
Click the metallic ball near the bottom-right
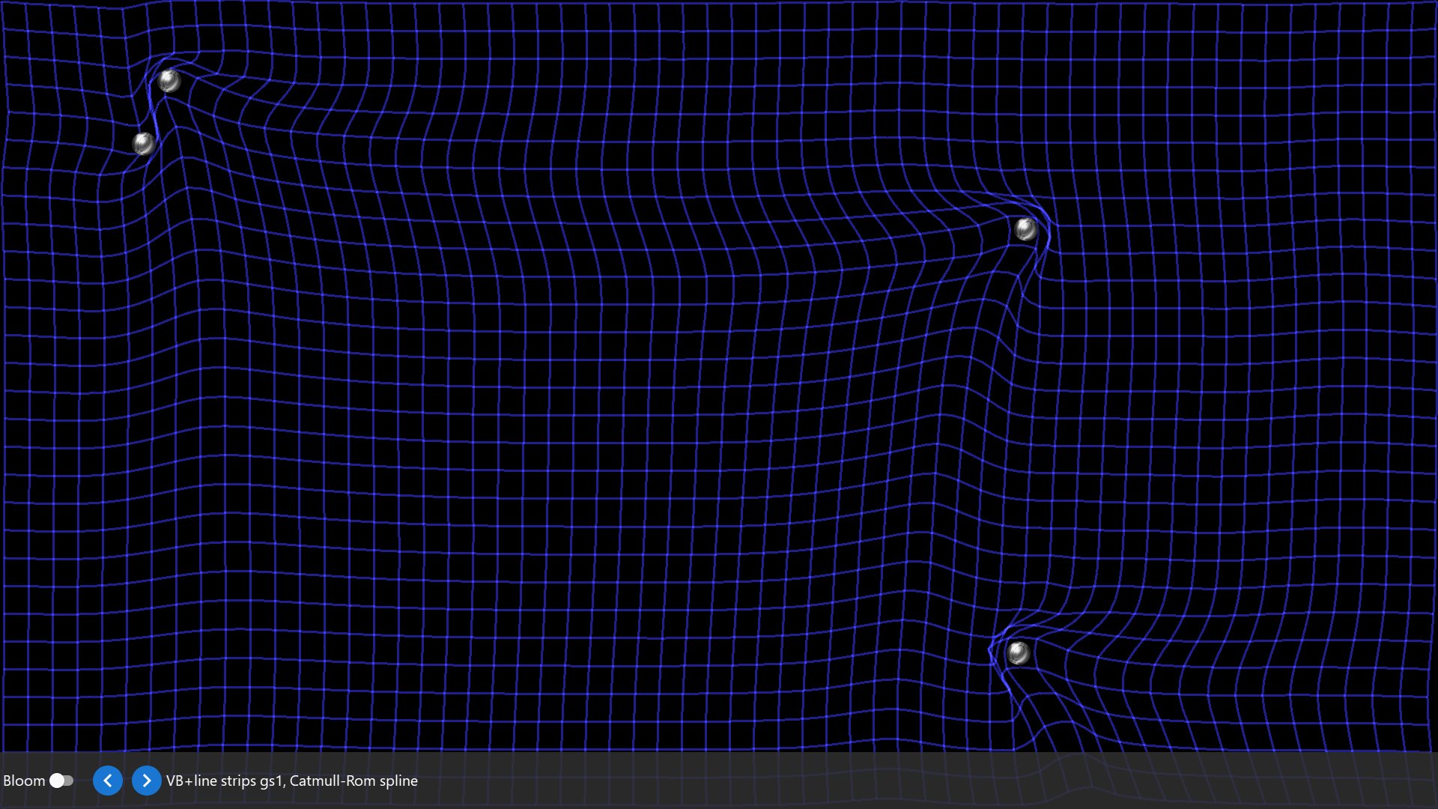1018,653
